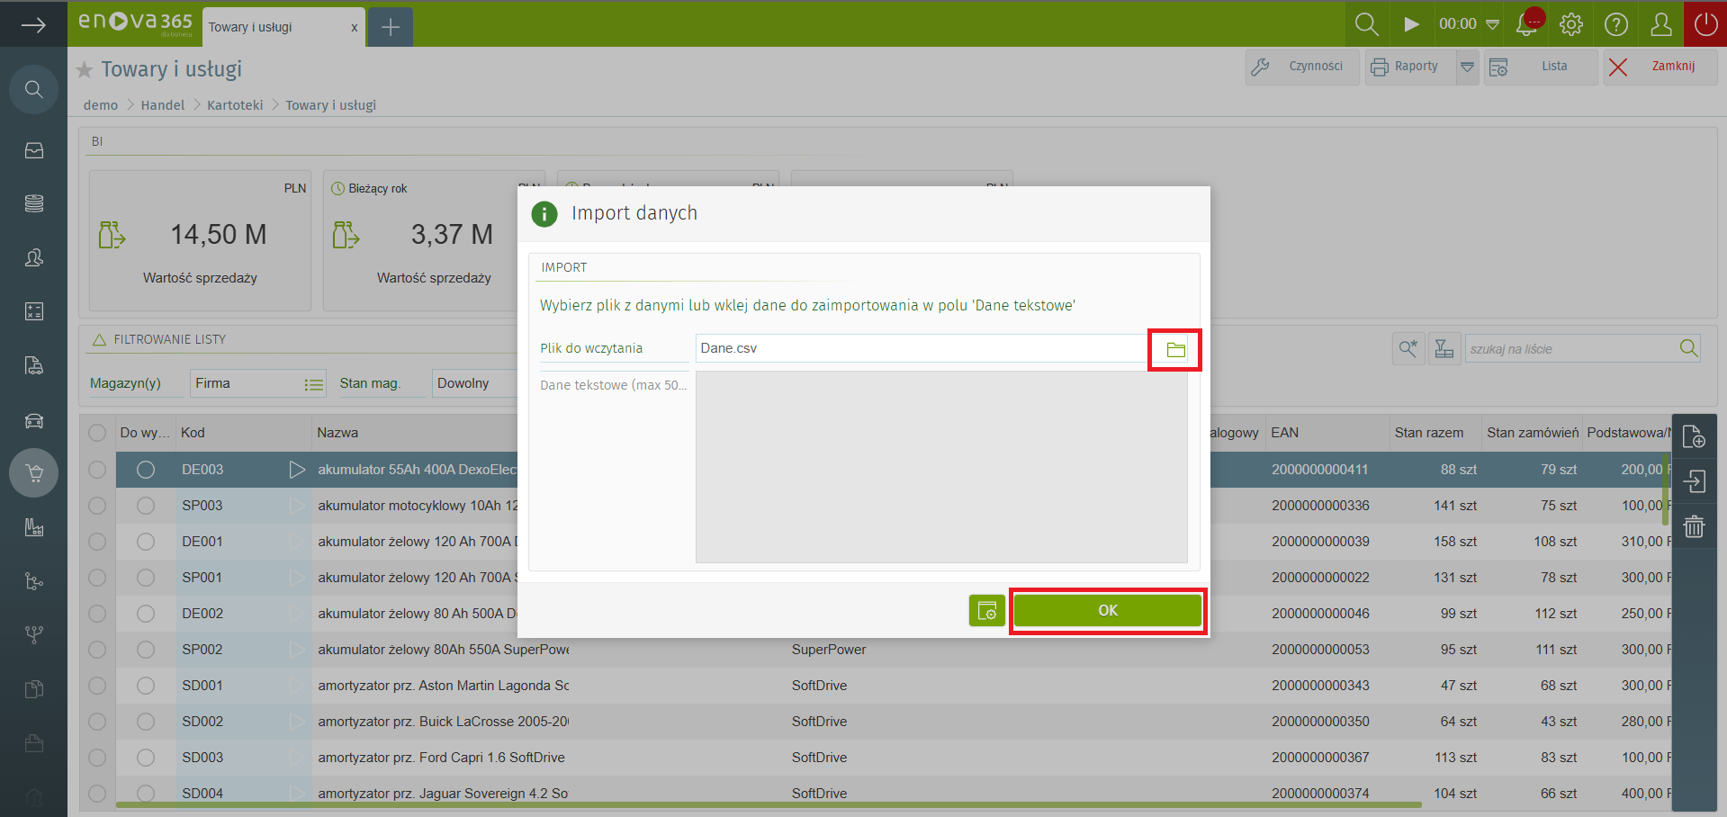The image size is (1727, 817).
Task: Open the Handel shopping cart sidebar module
Action: click(x=34, y=473)
